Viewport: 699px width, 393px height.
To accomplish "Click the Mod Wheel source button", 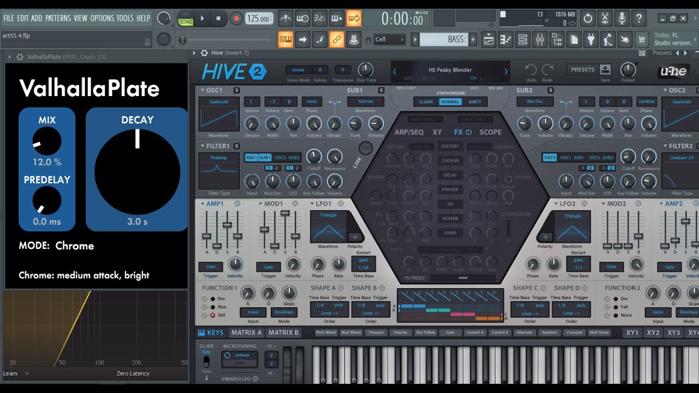I will click(x=351, y=332).
